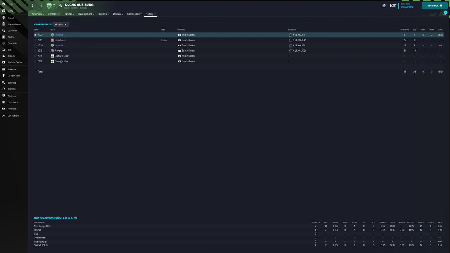Open the search magnifier in header
The width and height of the screenshot is (450, 253).
pos(61,6)
